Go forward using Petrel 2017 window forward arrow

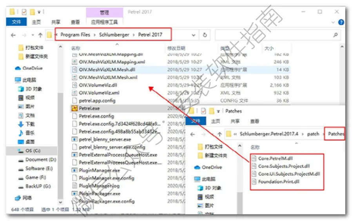coord(24,35)
